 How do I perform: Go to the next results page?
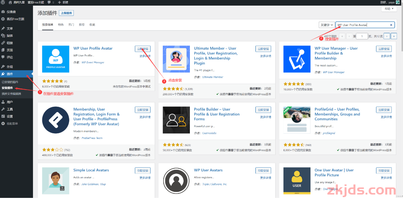(387, 36)
